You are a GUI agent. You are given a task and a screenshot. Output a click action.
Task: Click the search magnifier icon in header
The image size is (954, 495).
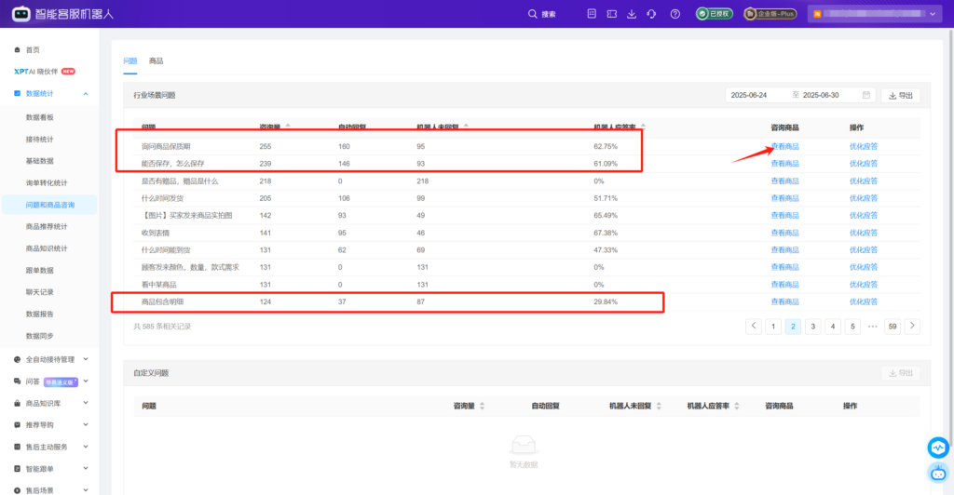[x=533, y=14]
